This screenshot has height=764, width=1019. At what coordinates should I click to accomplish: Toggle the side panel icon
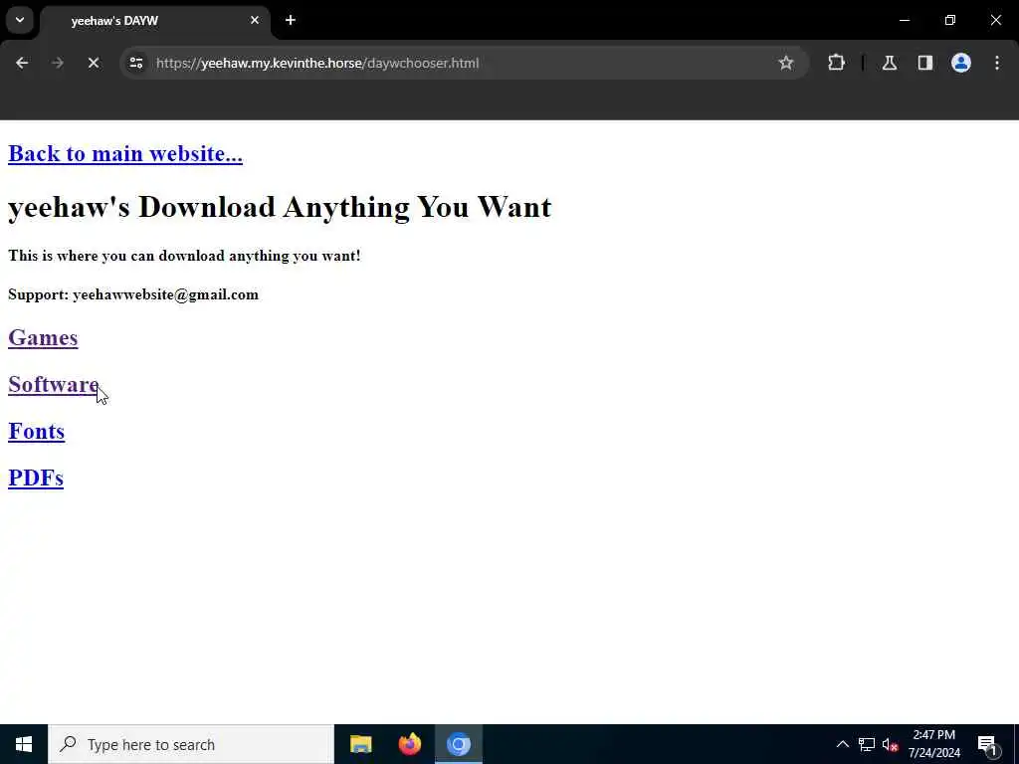(925, 63)
